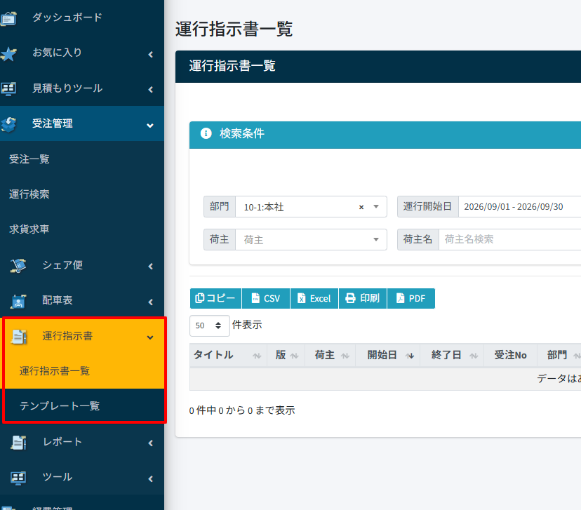
Task: Click the コピー export button
Action: tap(215, 298)
